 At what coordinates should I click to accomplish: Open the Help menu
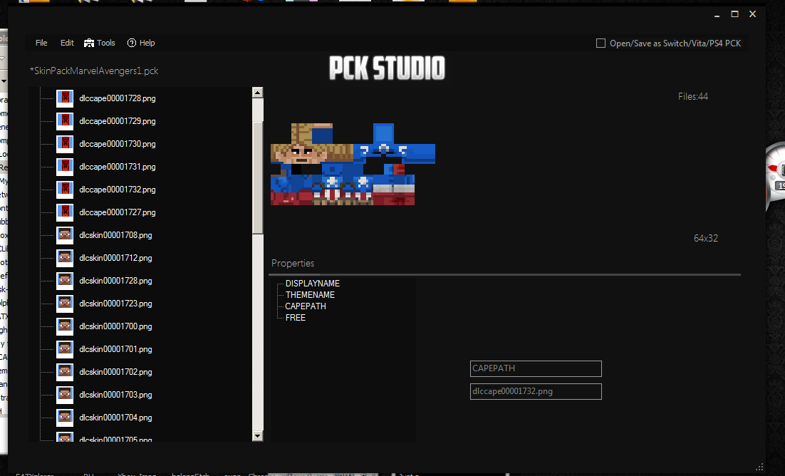click(x=141, y=43)
